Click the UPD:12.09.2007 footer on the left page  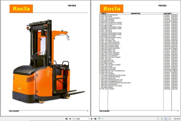pyautogui.click(x=14, y=111)
